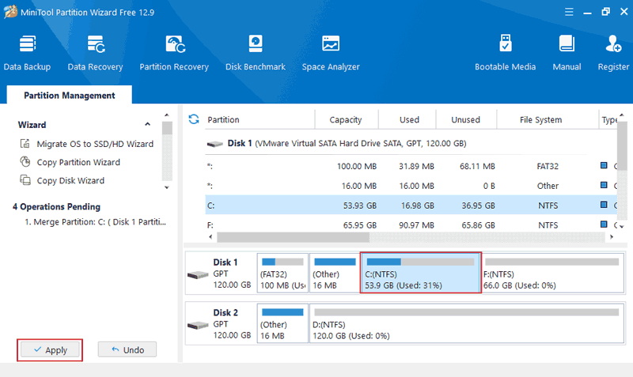Select the F: NTFS partition block

click(550, 273)
